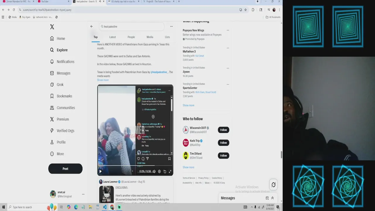Click the back arrow beside search box
Viewport: 375px width, 211px height.
91,26
